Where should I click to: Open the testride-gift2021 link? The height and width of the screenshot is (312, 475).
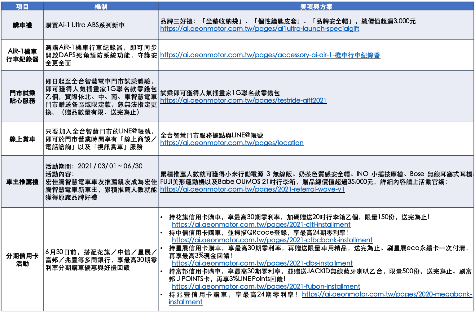tap(244, 101)
